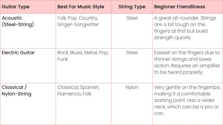Select the Classical, Spanish, Flamenco, Folk cell
223x125 pixels.
[78, 90]
